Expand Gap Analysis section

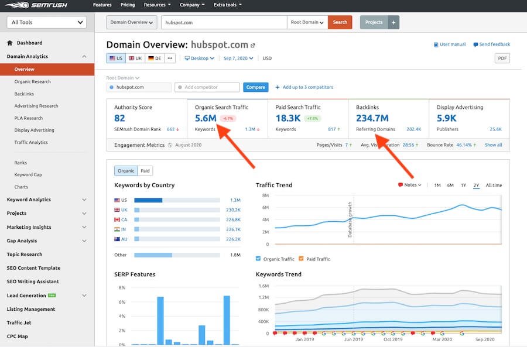(84, 241)
